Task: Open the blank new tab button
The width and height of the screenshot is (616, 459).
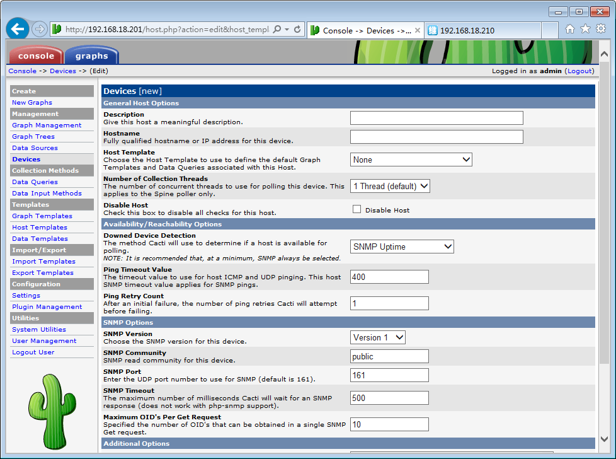Action: [x=550, y=30]
